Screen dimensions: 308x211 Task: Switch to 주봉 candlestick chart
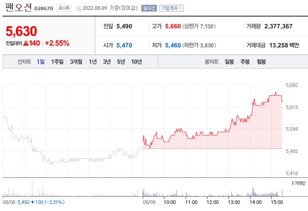point(245,62)
